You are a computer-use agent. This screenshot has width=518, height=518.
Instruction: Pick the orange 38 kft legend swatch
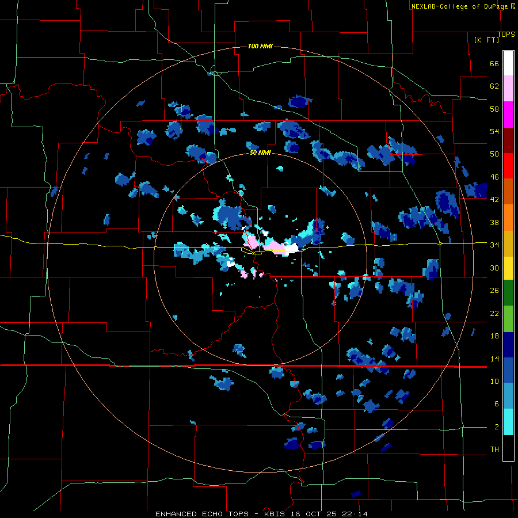pyautogui.click(x=508, y=218)
